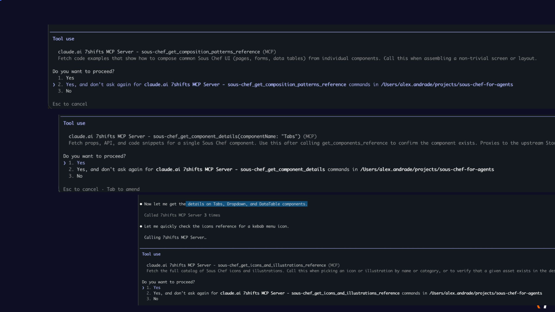Click 'Fetch the full catalog of Sous Chef icons' description

tap(351, 271)
